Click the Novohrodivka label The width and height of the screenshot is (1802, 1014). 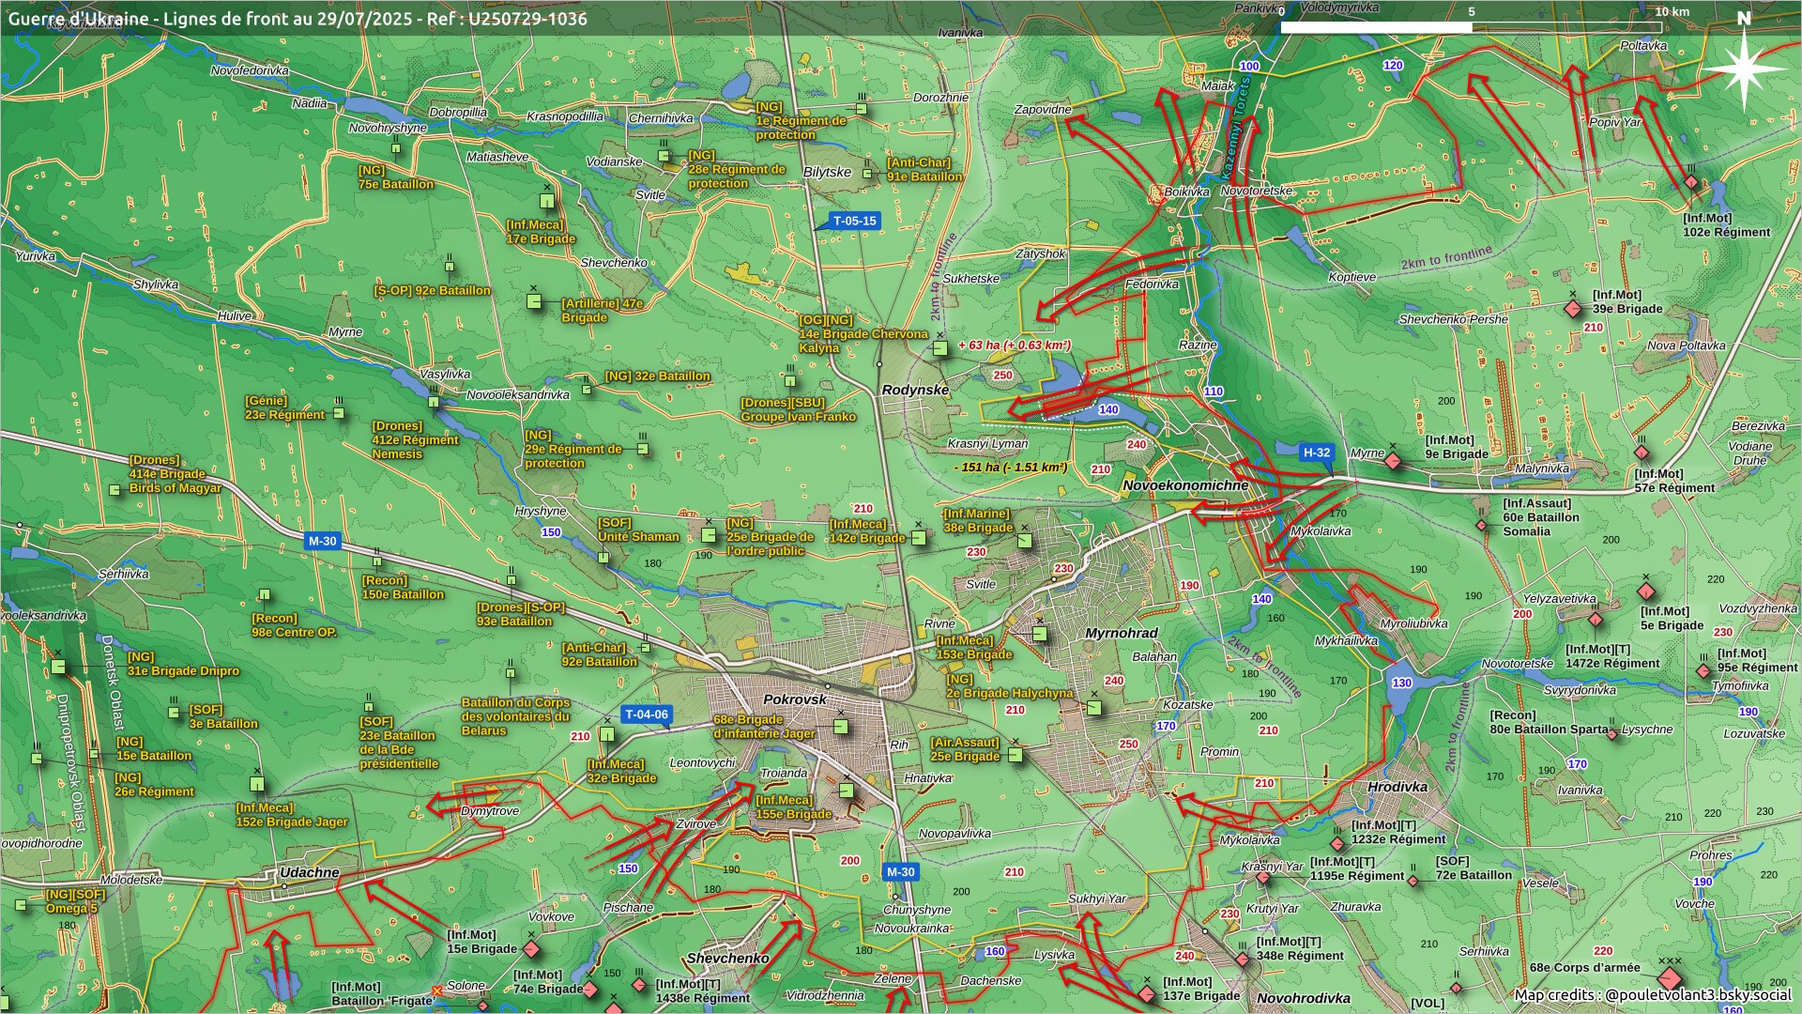click(1304, 998)
